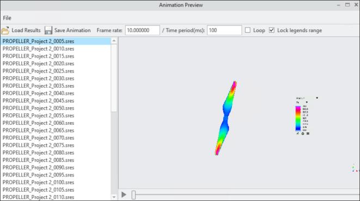Open the legend units dropdown
The image size is (360, 201).
pos(307,102)
